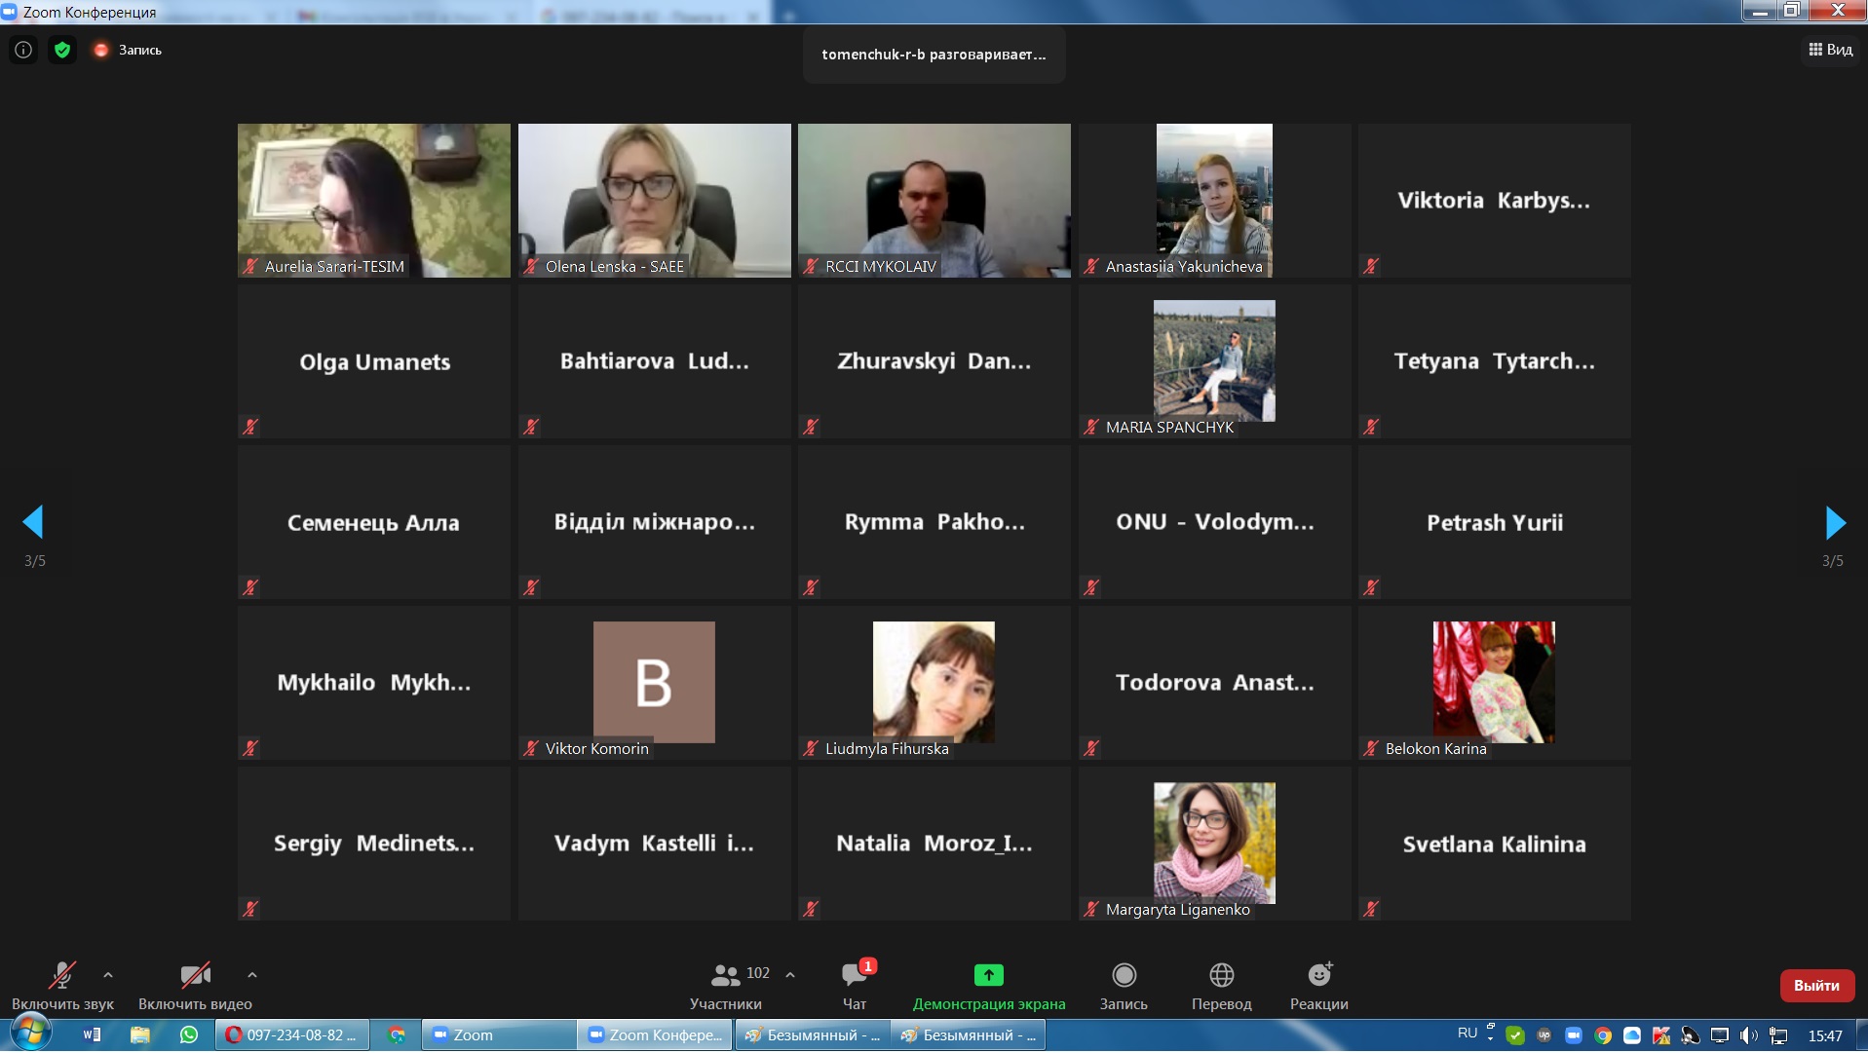Image resolution: width=1868 pixels, height=1053 pixels.
Task: Open Chrome from the taskbar
Action: point(397,1034)
